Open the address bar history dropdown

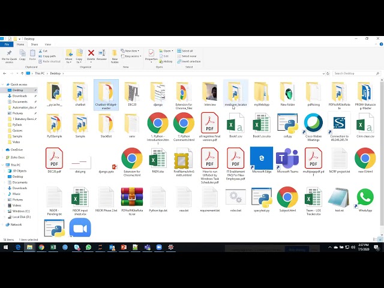[323, 73]
